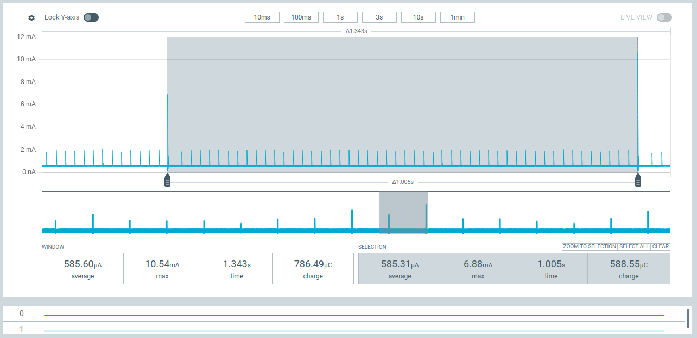Clear the selection with CLEAR
Screen dimensions: 697x338
661,247
